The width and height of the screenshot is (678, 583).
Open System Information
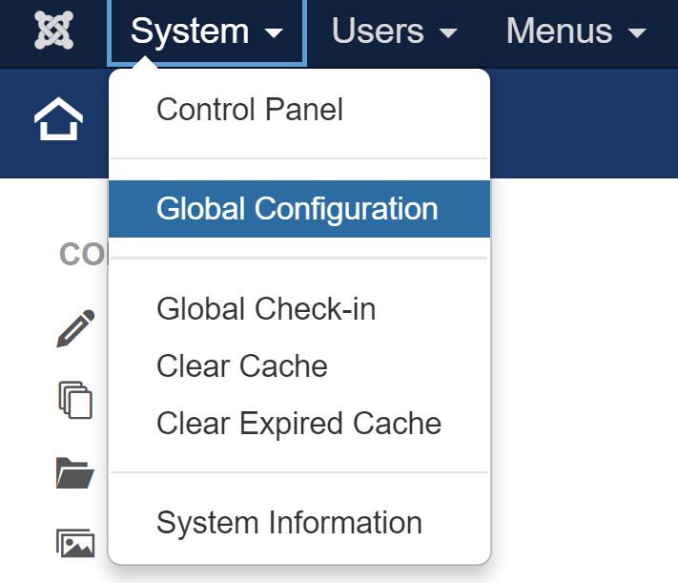[289, 523]
